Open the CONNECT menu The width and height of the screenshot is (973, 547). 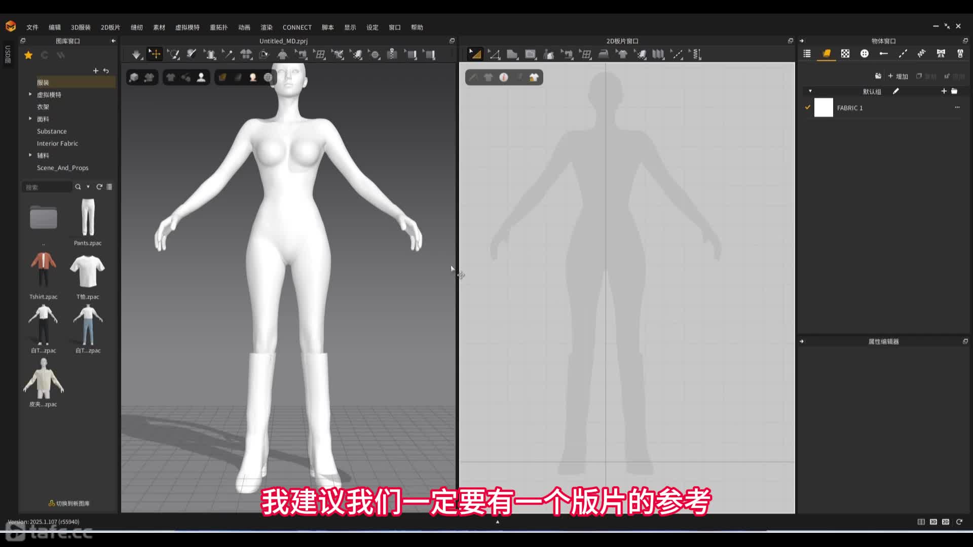[297, 27]
